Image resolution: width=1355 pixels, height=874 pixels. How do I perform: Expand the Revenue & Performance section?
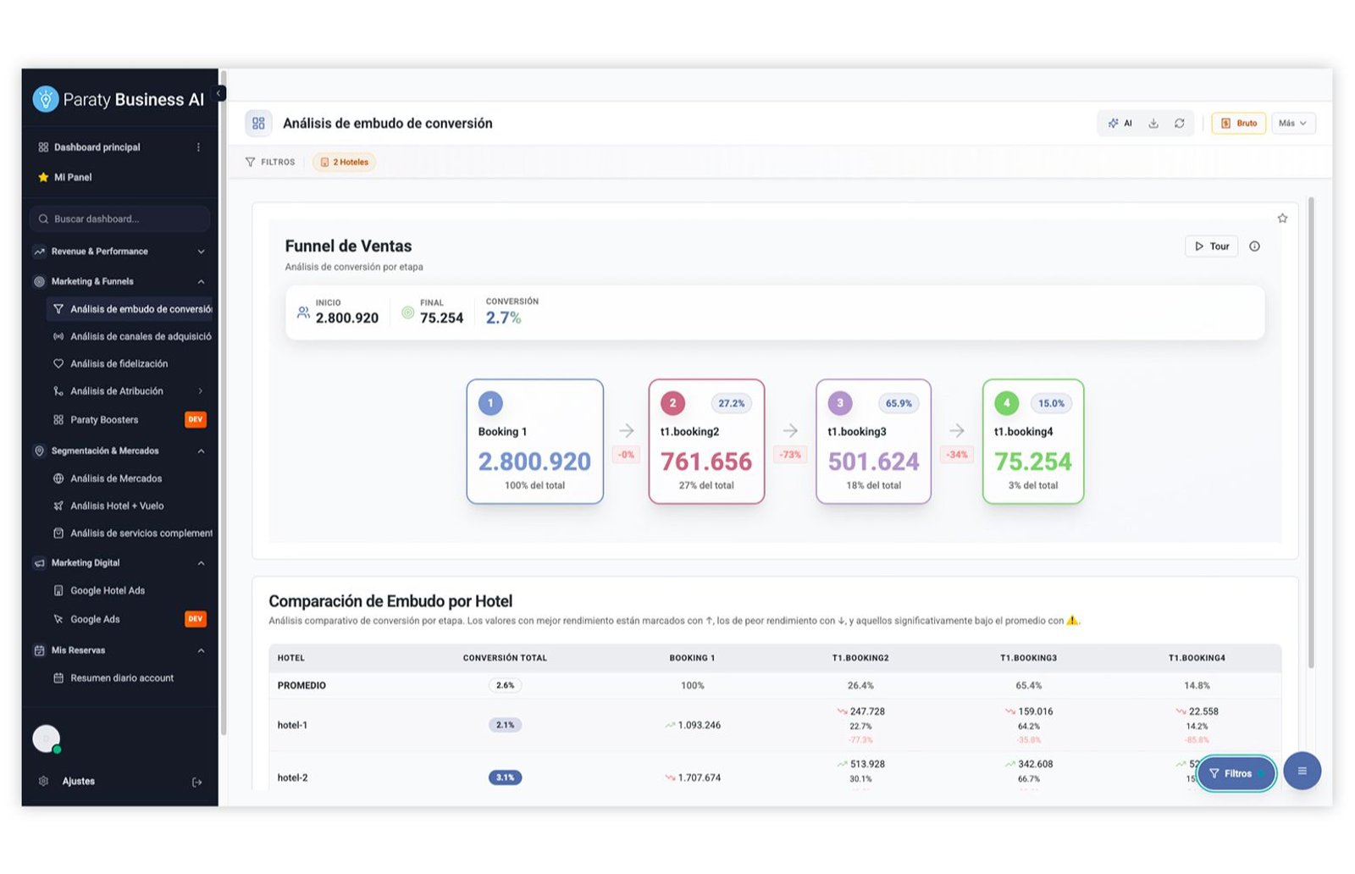pyautogui.click(x=119, y=252)
